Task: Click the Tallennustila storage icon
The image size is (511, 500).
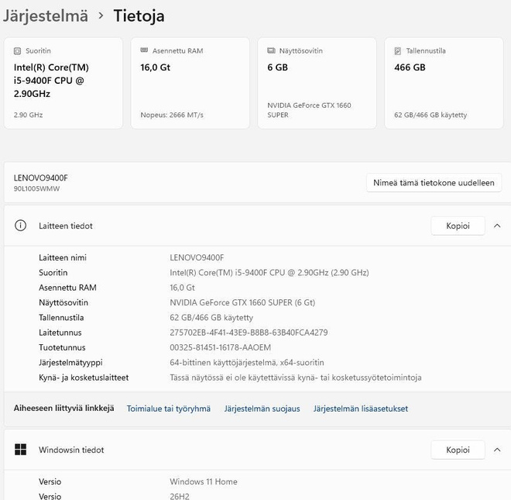Action: (x=398, y=51)
